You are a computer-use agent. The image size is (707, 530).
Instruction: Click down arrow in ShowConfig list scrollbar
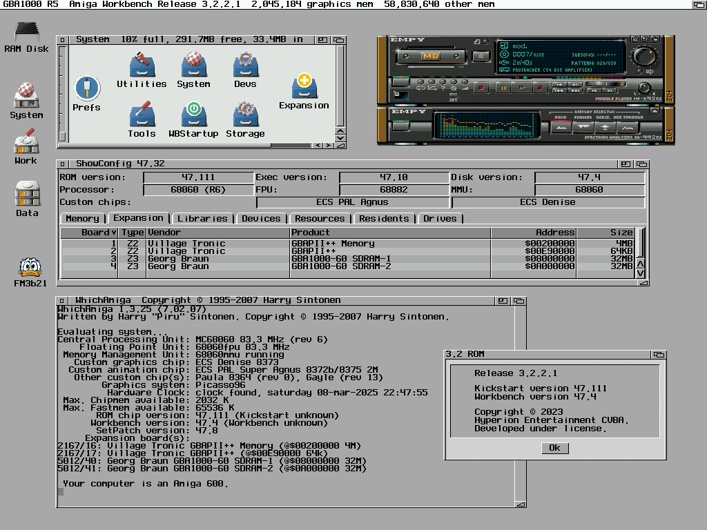click(641, 274)
